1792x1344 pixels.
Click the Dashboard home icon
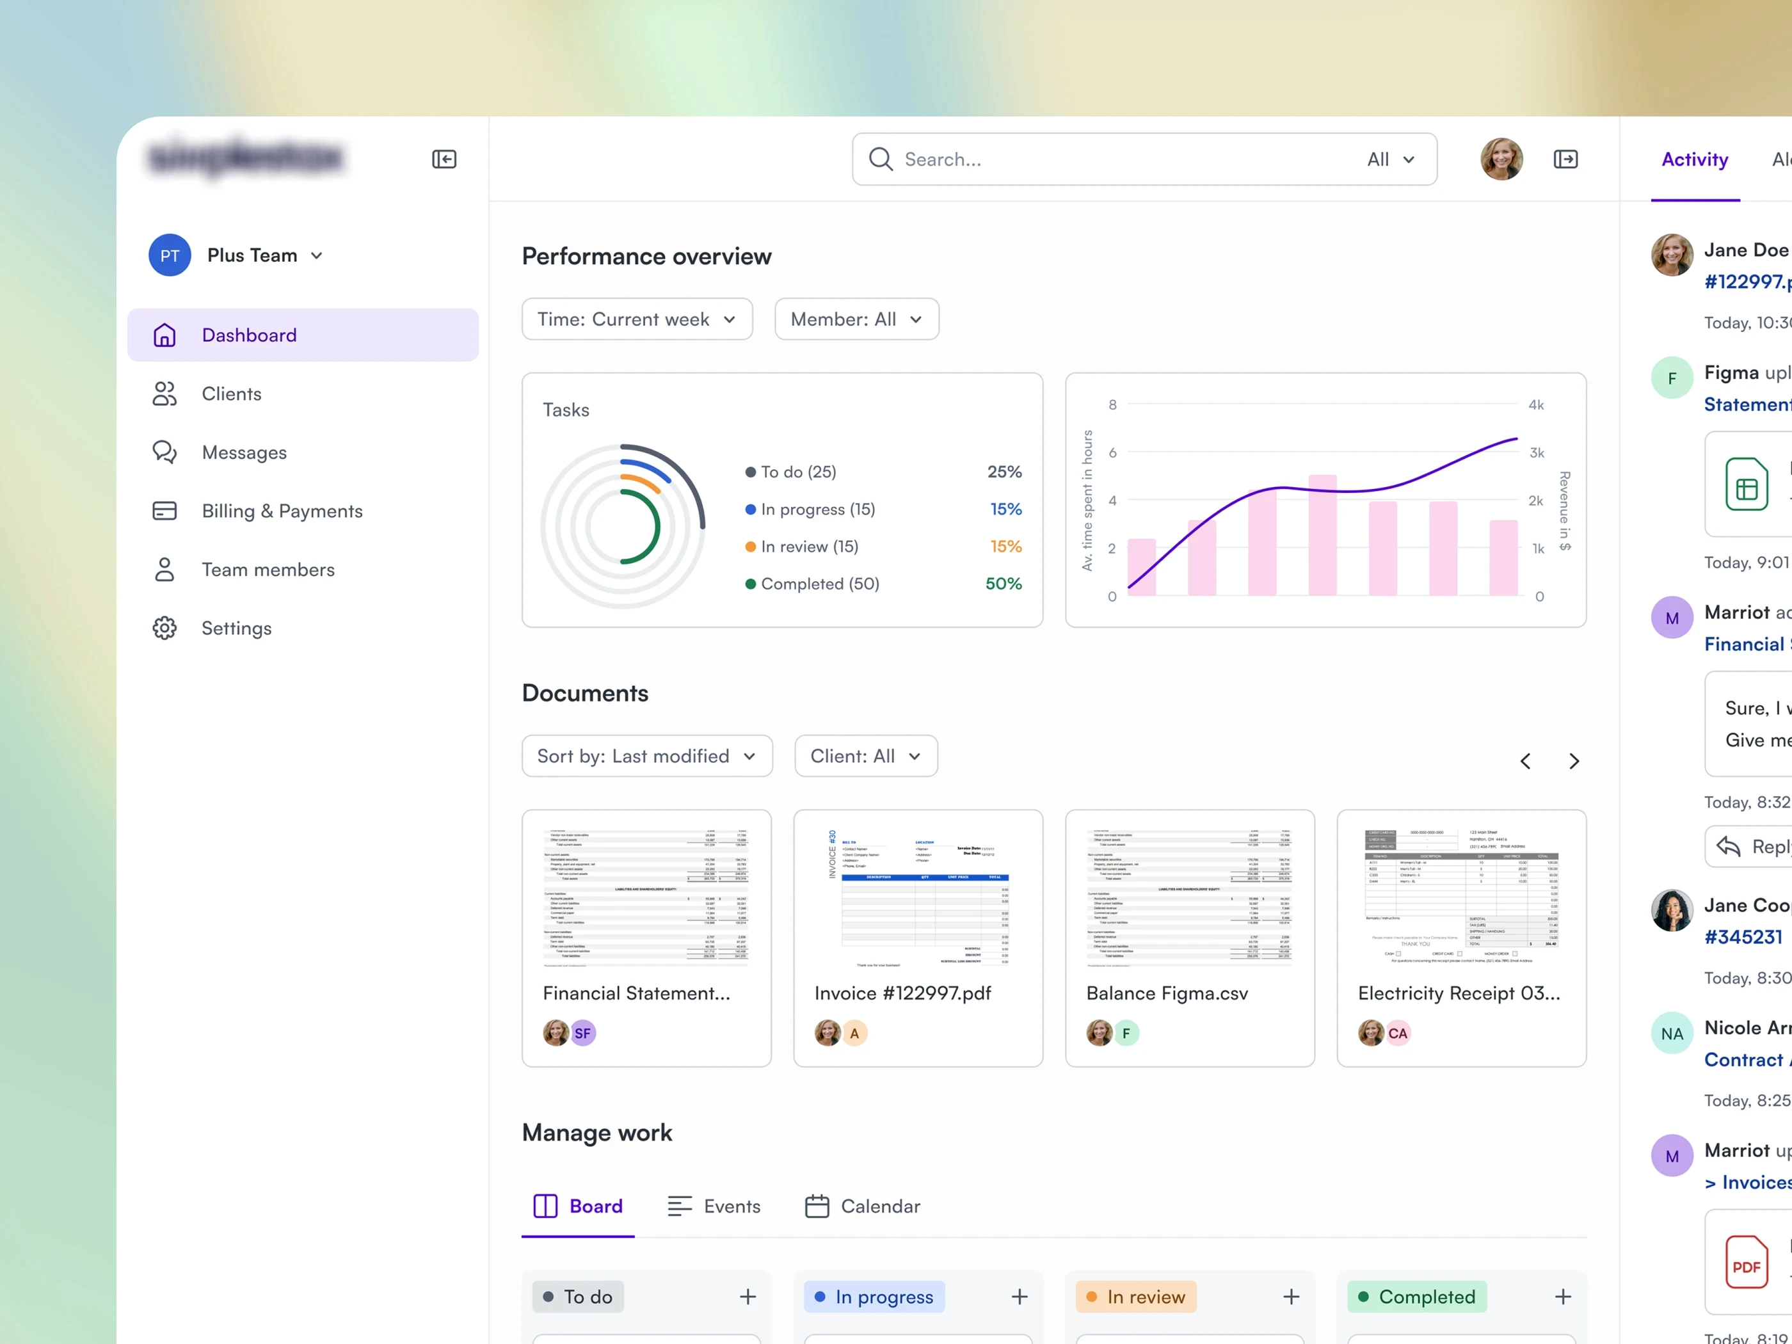[164, 335]
